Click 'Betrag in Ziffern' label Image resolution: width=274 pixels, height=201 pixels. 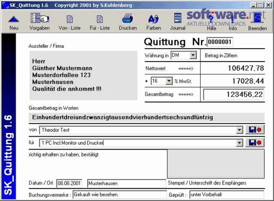click(221, 55)
